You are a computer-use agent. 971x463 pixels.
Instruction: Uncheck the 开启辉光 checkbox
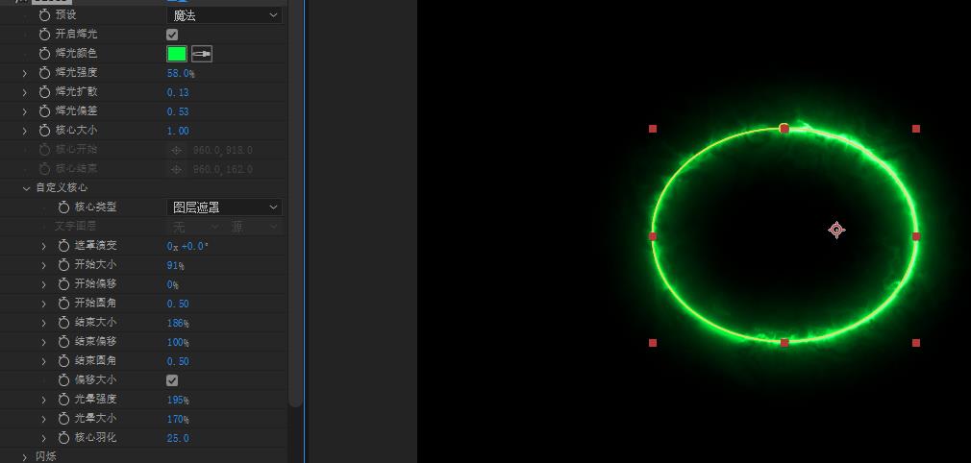tap(172, 35)
